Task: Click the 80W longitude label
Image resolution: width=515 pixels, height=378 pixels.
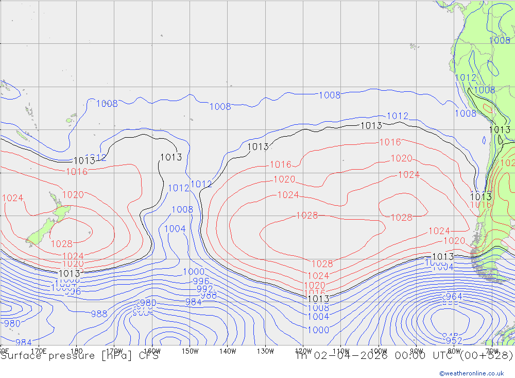Action: pyautogui.click(x=454, y=351)
